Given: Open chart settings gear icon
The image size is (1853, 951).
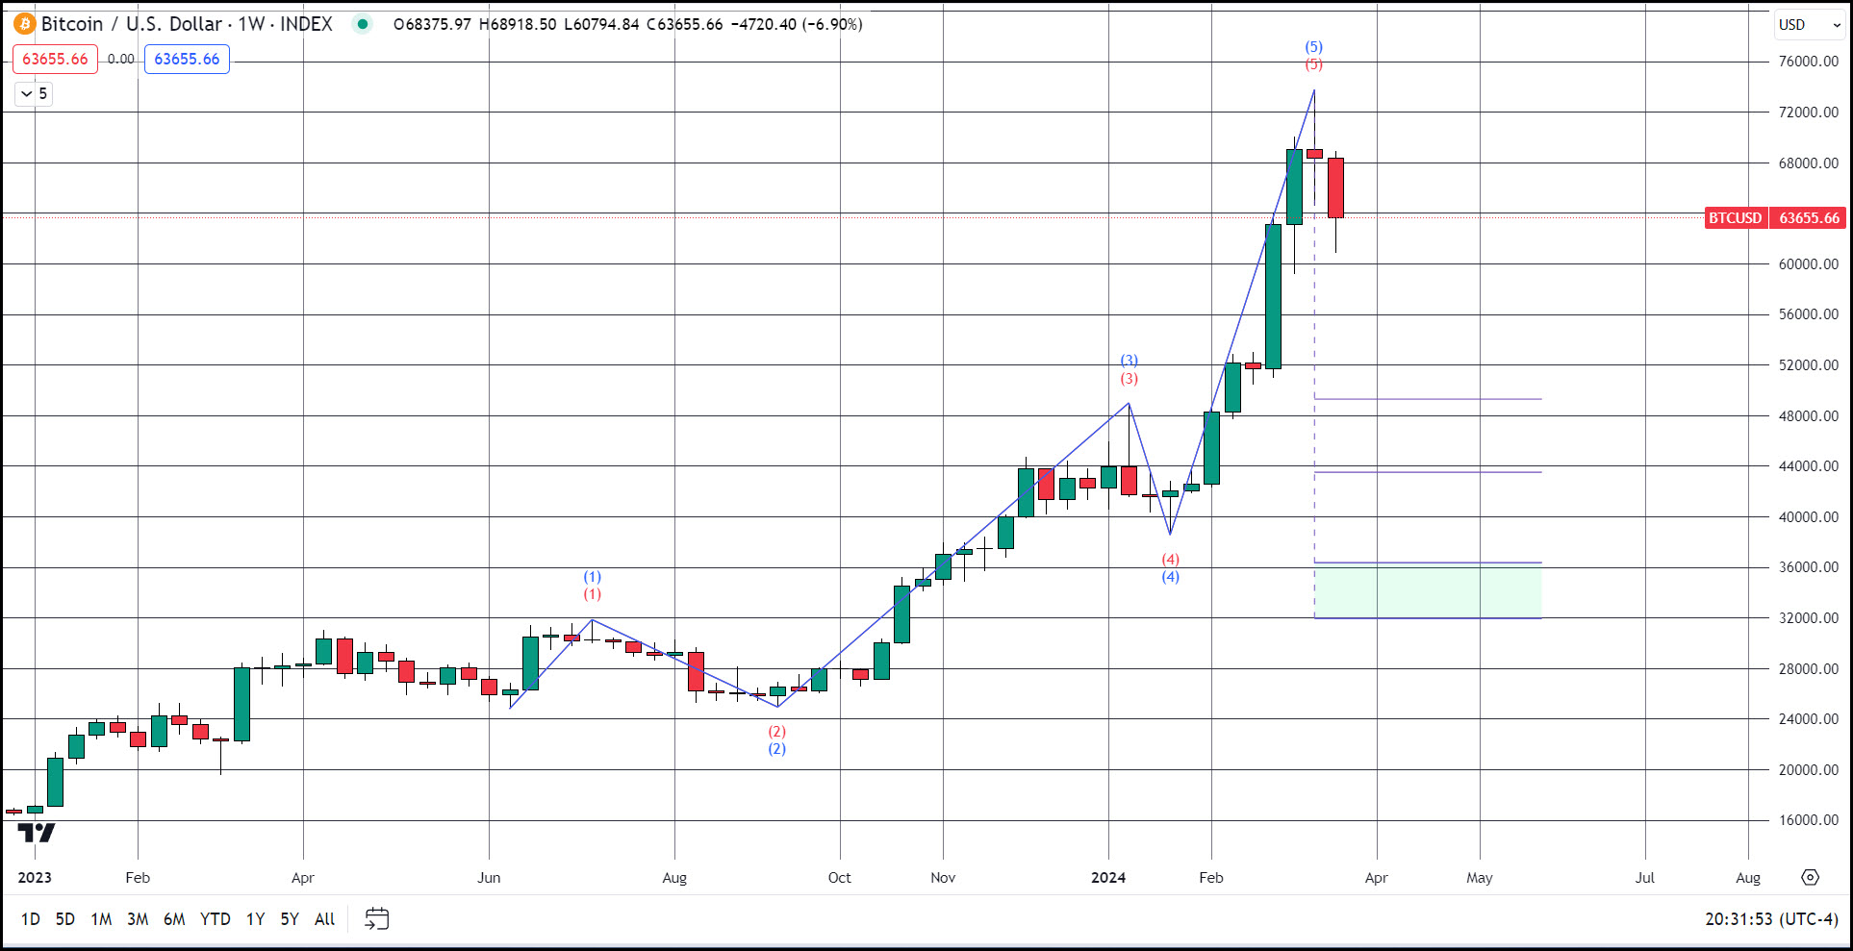Looking at the screenshot, I should (x=1810, y=877).
